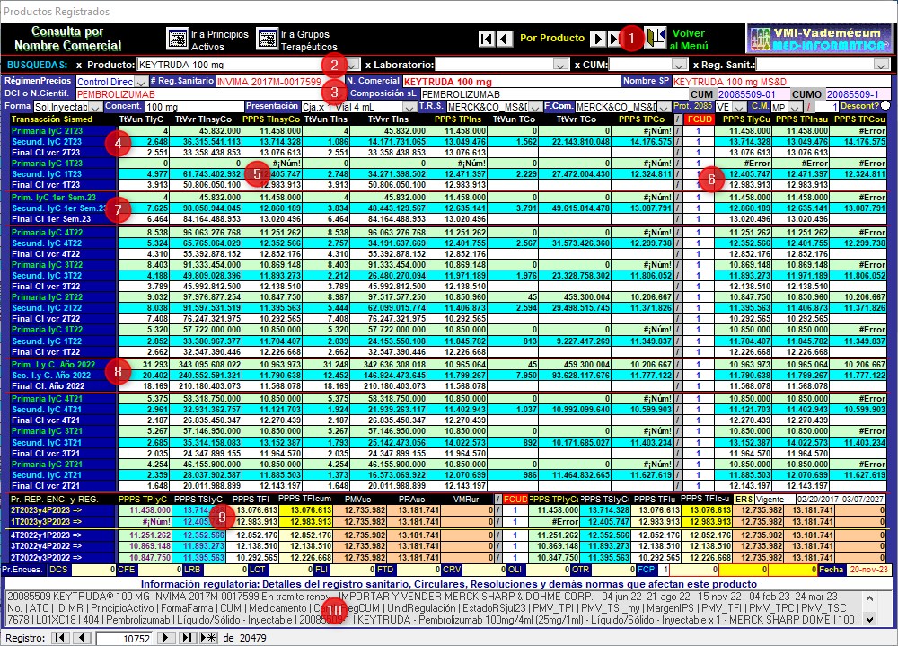
Task: Click cell value 93.628.117.676
Action: pos(575,376)
